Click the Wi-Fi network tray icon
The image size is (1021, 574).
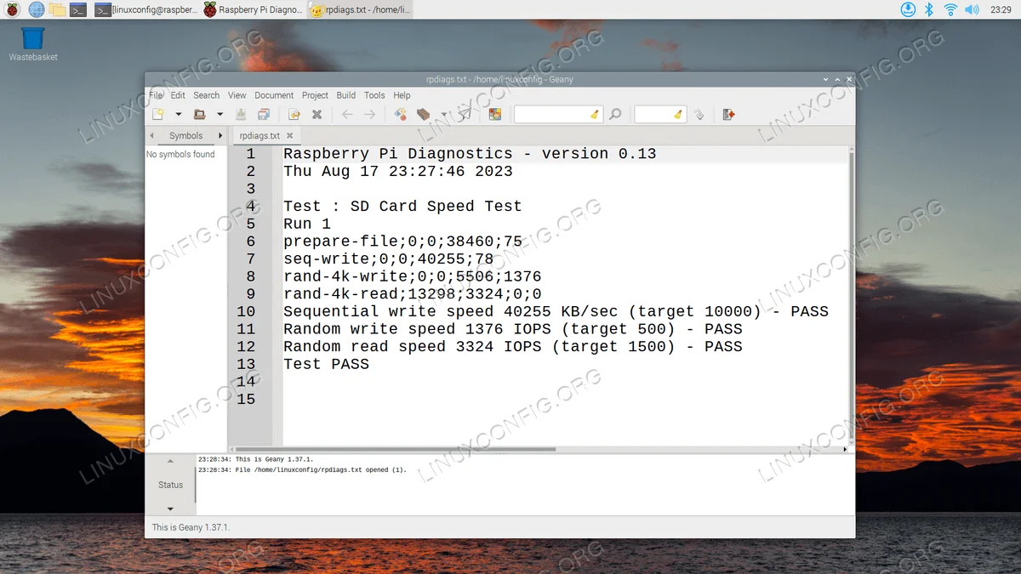point(950,9)
